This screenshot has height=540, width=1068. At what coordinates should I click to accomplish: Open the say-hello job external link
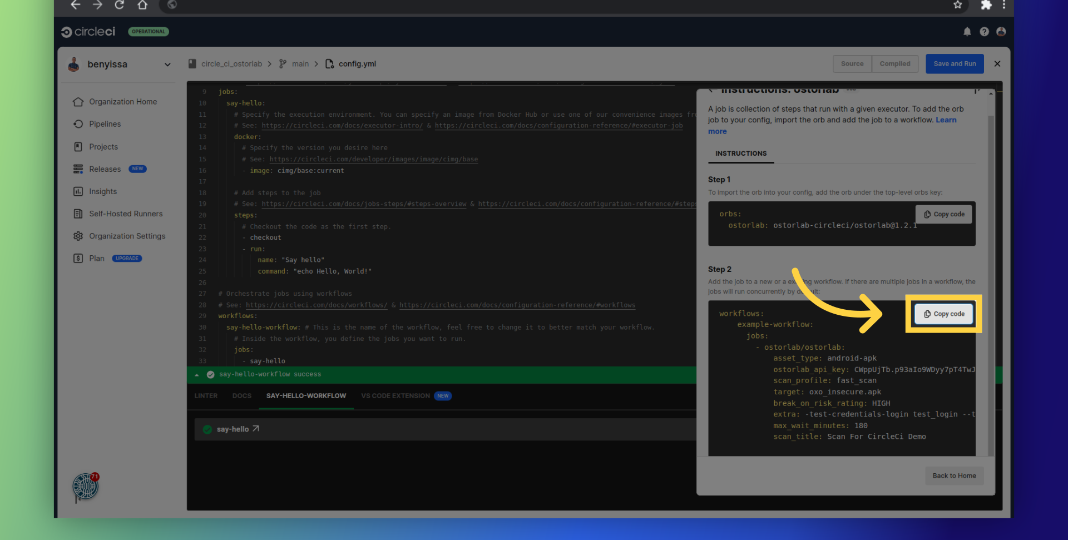pos(256,429)
